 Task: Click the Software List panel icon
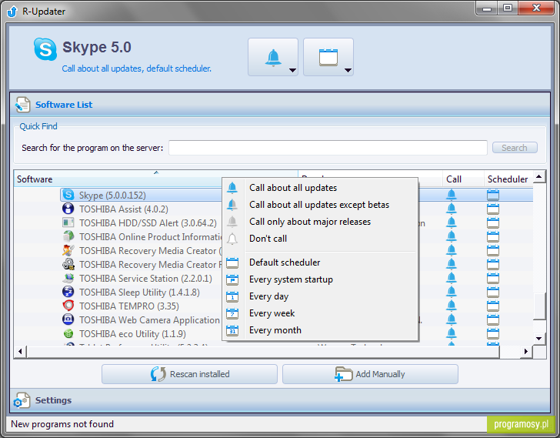(x=22, y=105)
